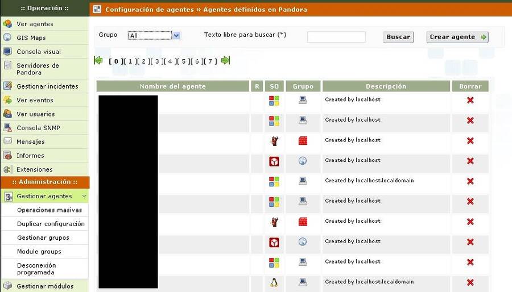
Task: Click the firewall group icon in third row
Action: point(303,141)
